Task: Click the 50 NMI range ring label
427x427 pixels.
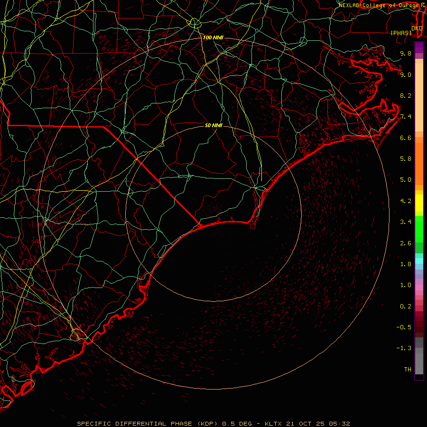Action: [213, 125]
